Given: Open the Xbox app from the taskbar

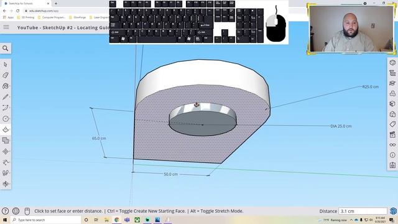Looking at the screenshot, I should click(137, 220).
